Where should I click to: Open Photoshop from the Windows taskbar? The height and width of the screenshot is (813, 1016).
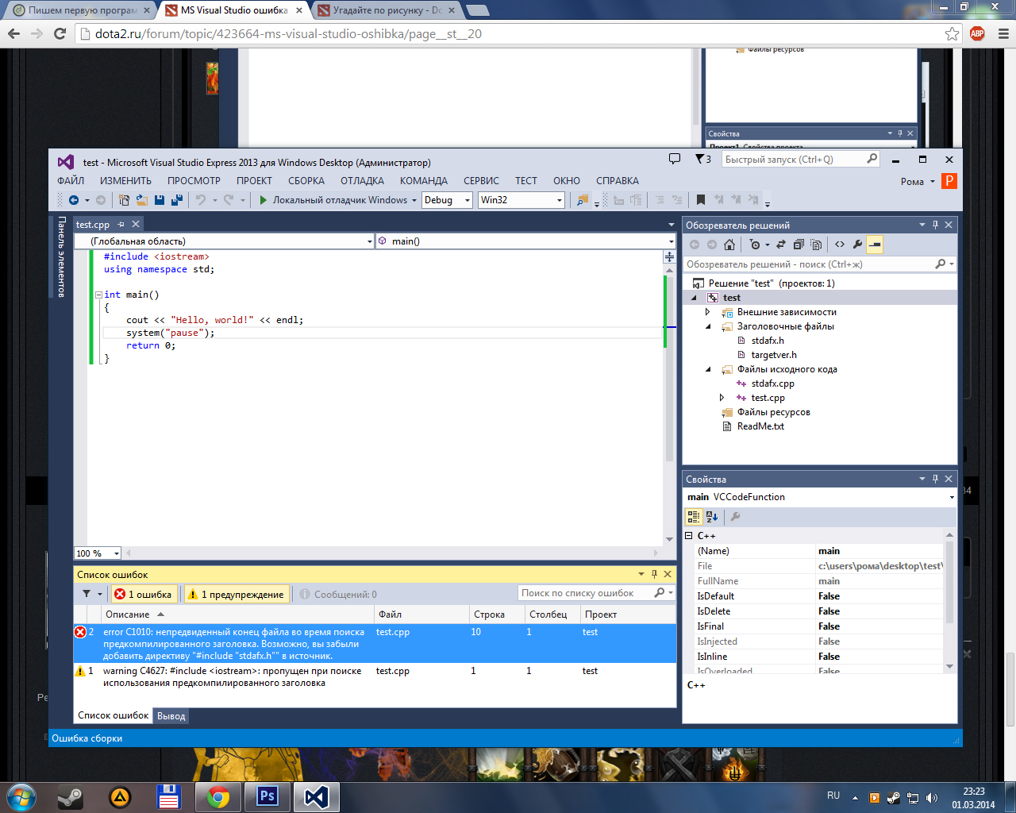(267, 797)
